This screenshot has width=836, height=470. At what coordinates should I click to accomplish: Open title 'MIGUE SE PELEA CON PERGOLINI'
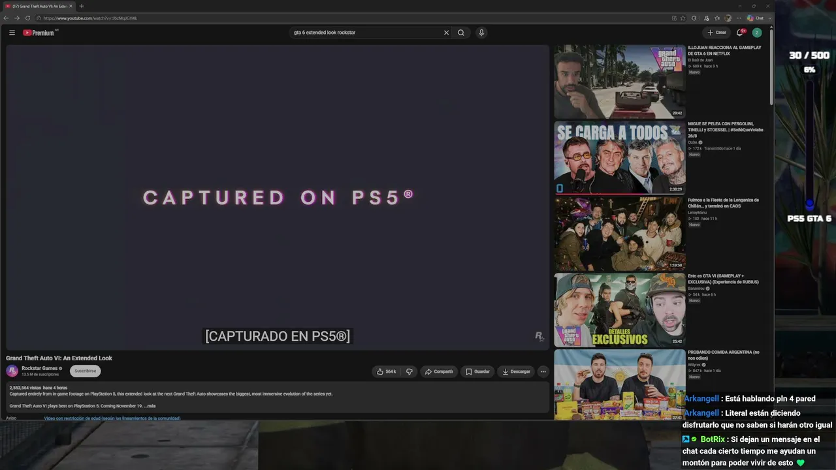pos(725,129)
